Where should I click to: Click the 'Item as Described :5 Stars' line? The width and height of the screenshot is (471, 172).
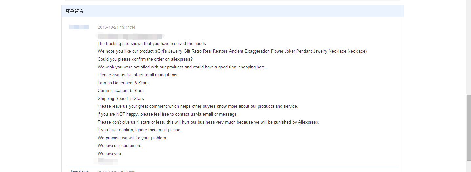[x=123, y=83]
